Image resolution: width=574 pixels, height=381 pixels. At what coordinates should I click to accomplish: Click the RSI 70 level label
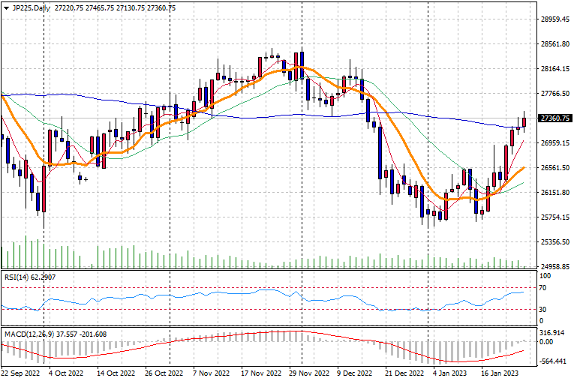[x=544, y=287]
